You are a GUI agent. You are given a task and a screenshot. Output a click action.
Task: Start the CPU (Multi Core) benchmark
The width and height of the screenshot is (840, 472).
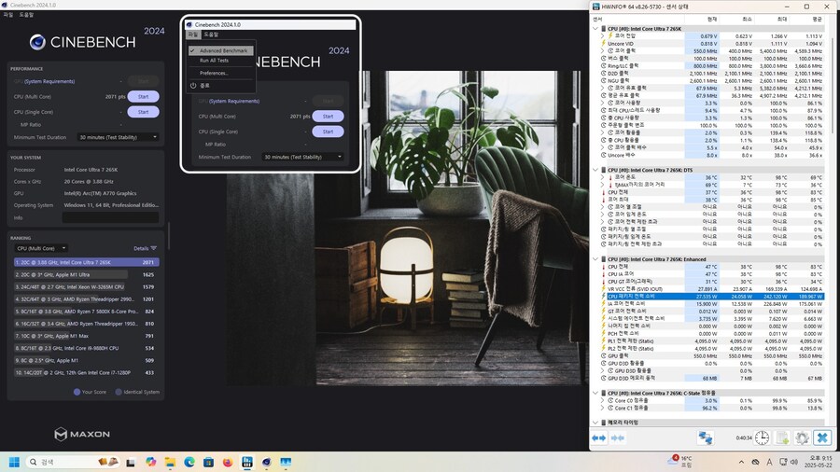(143, 97)
